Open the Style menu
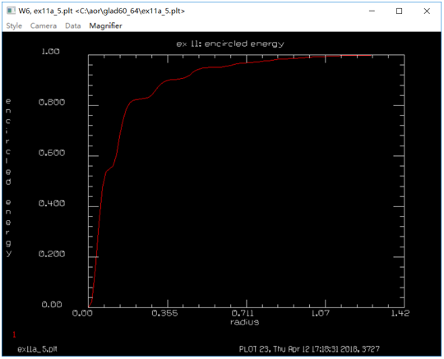The height and width of the screenshot is (359, 444). tap(14, 25)
